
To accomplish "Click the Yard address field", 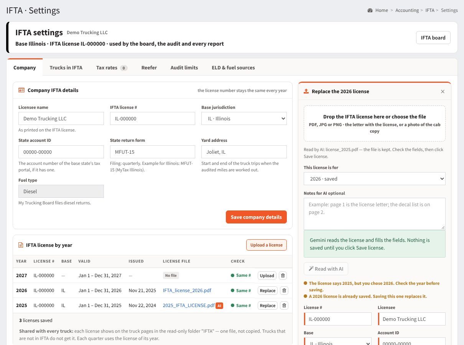I will point(244,152).
